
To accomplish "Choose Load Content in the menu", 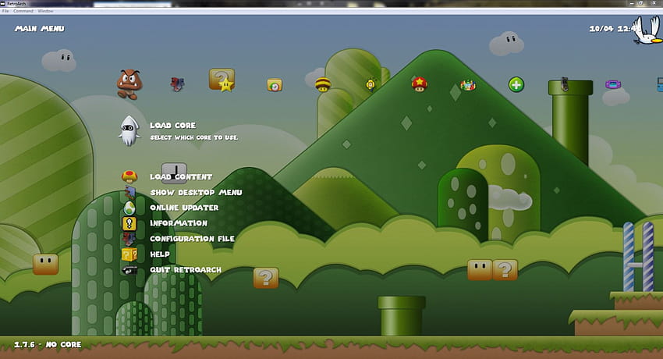I will (182, 176).
